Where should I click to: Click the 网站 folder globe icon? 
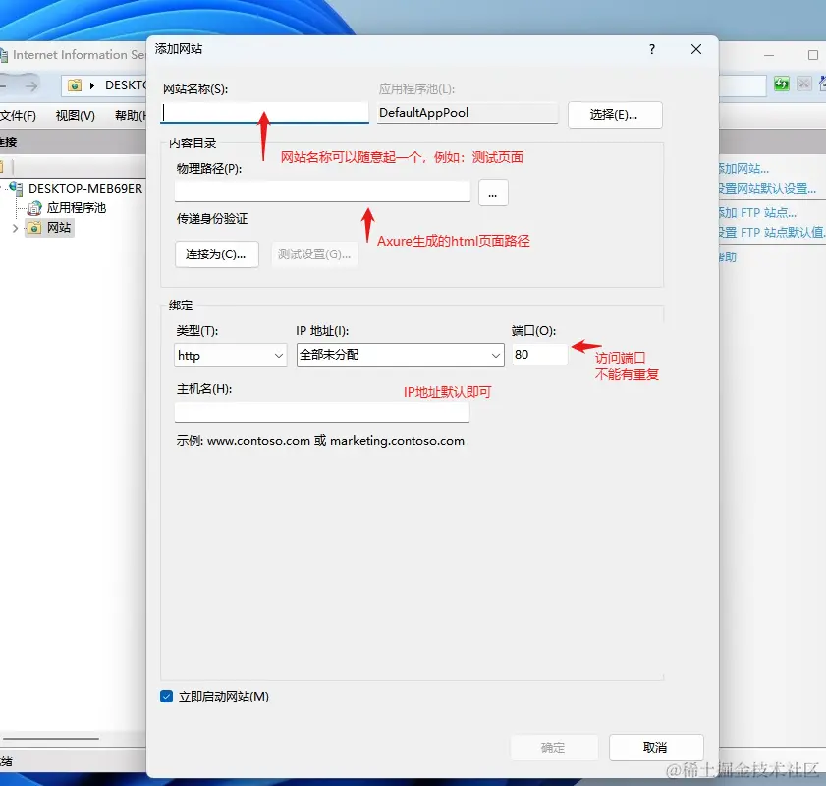34,228
